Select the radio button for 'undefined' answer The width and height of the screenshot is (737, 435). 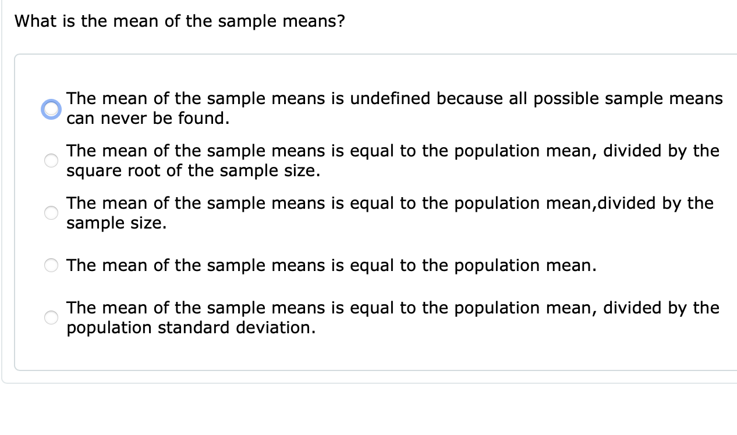[51, 108]
